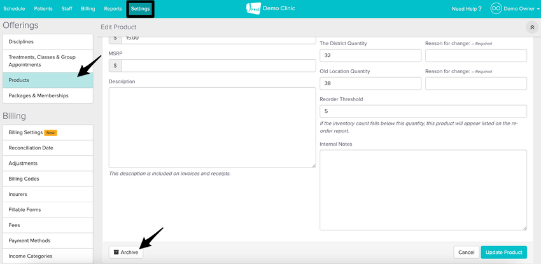Click the Archive button
The image size is (541, 264).
pos(126,253)
